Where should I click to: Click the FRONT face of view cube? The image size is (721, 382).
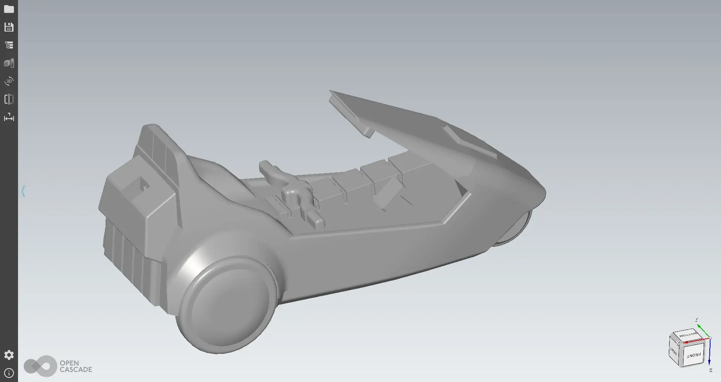(694, 355)
